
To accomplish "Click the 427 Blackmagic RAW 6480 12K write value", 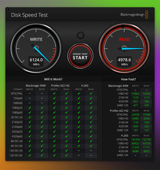I will (135, 105).
